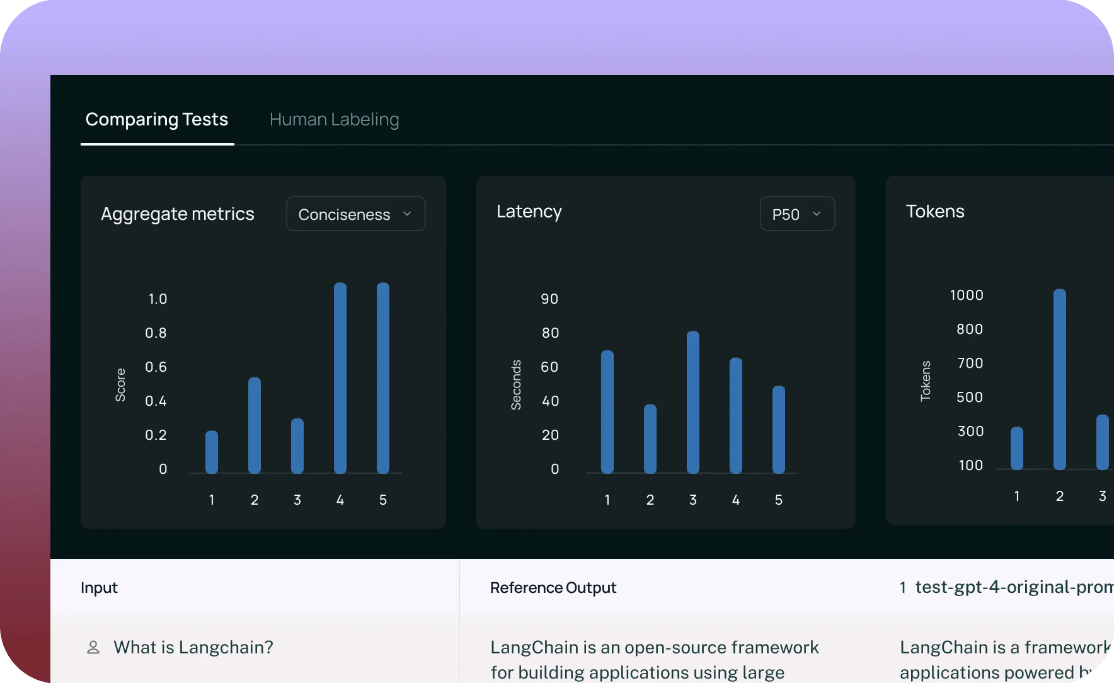Click the 'Input' column header
Image resolution: width=1114 pixels, height=683 pixels.
(99, 588)
